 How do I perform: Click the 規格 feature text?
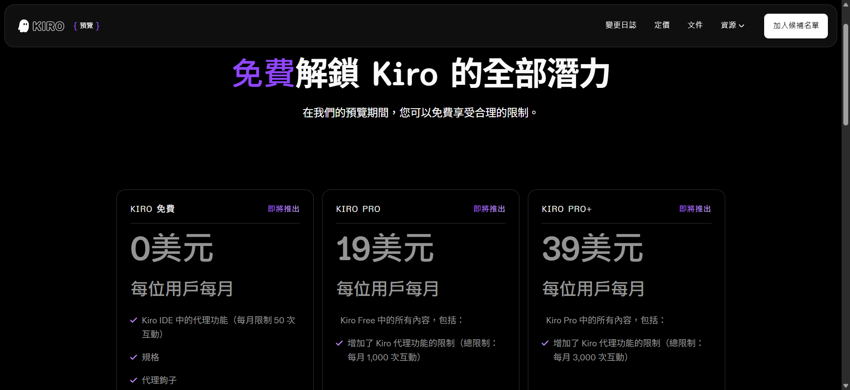pos(150,357)
